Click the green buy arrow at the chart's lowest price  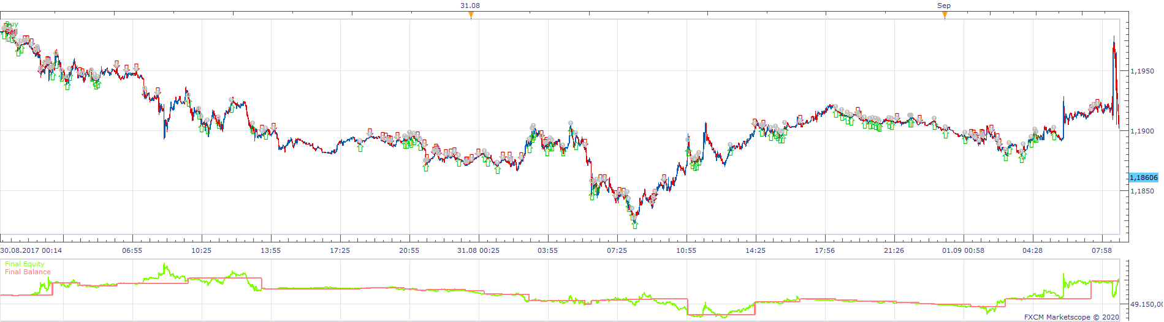coord(635,225)
